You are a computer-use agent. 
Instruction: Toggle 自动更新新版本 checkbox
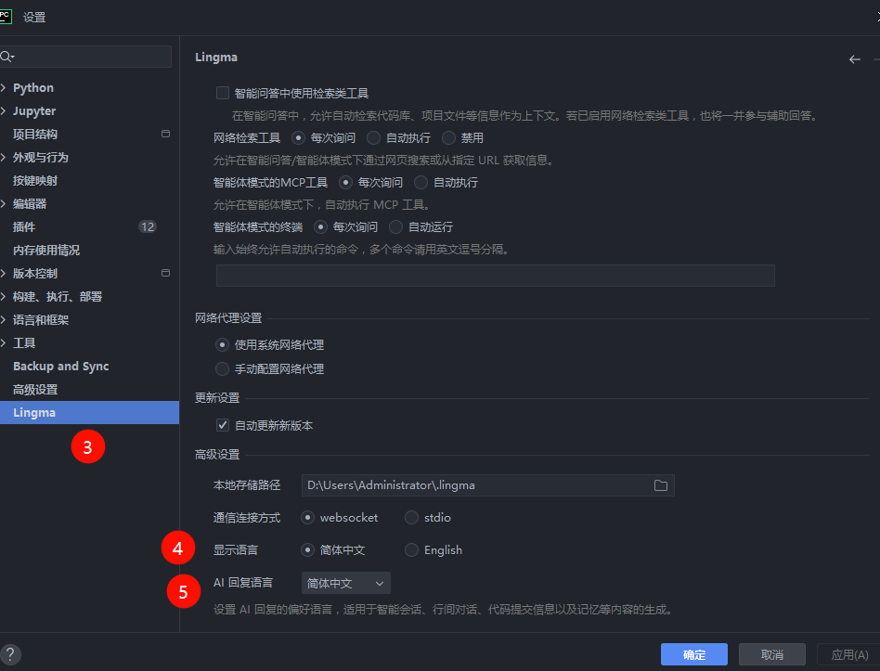[x=223, y=425]
